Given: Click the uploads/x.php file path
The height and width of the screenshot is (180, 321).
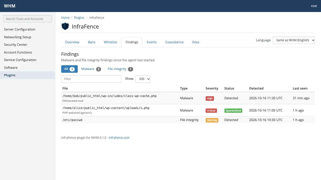Looking at the screenshot, I should (106, 108).
